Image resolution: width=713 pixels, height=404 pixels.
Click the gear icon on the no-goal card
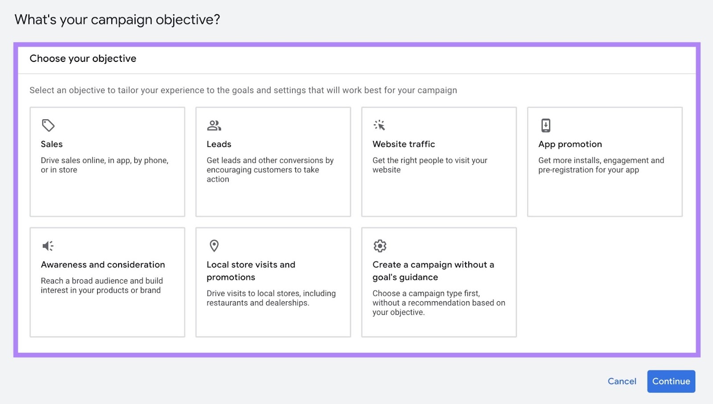coord(380,246)
